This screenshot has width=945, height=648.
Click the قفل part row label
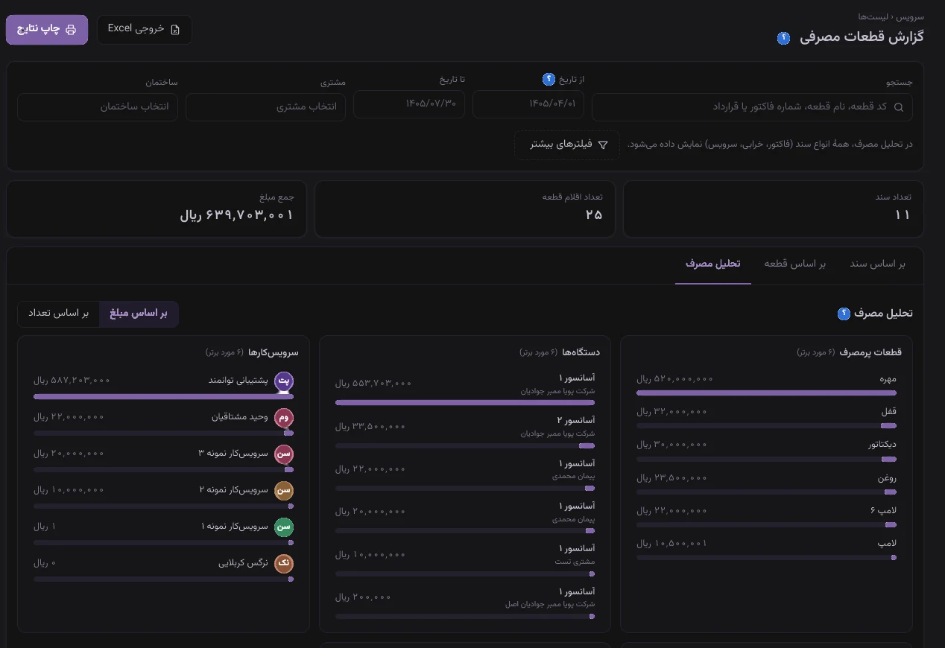click(888, 412)
